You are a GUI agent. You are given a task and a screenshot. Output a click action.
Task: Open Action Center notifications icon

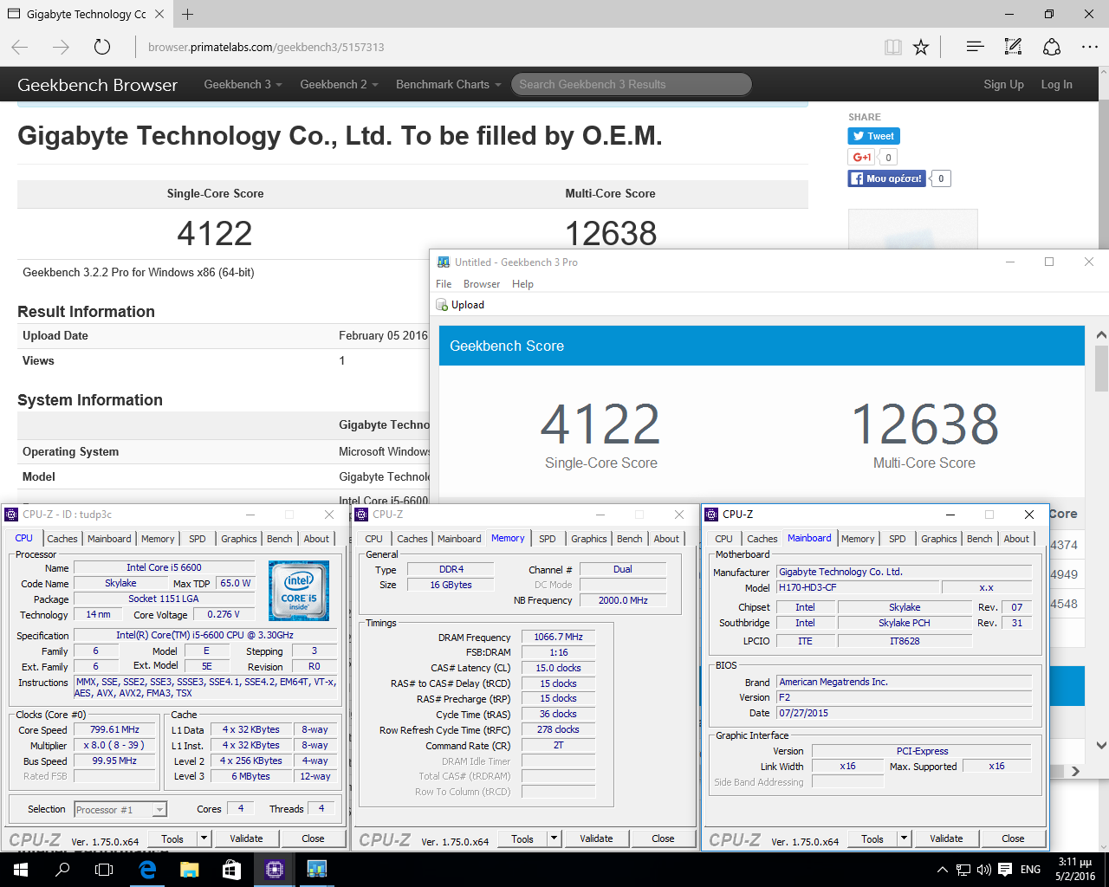(x=1005, y=870)
